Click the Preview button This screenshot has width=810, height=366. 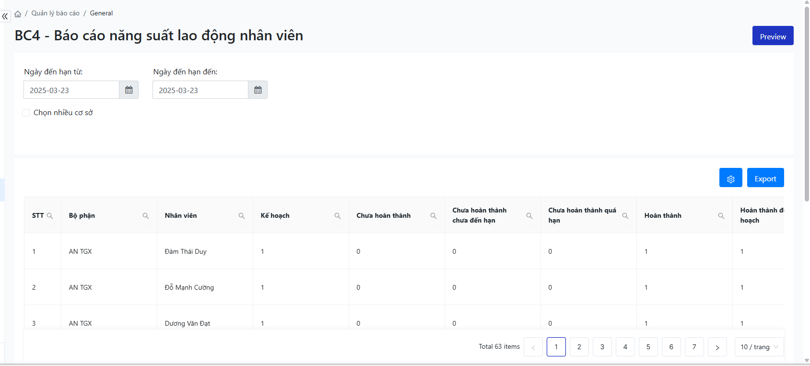click(773, 36)
